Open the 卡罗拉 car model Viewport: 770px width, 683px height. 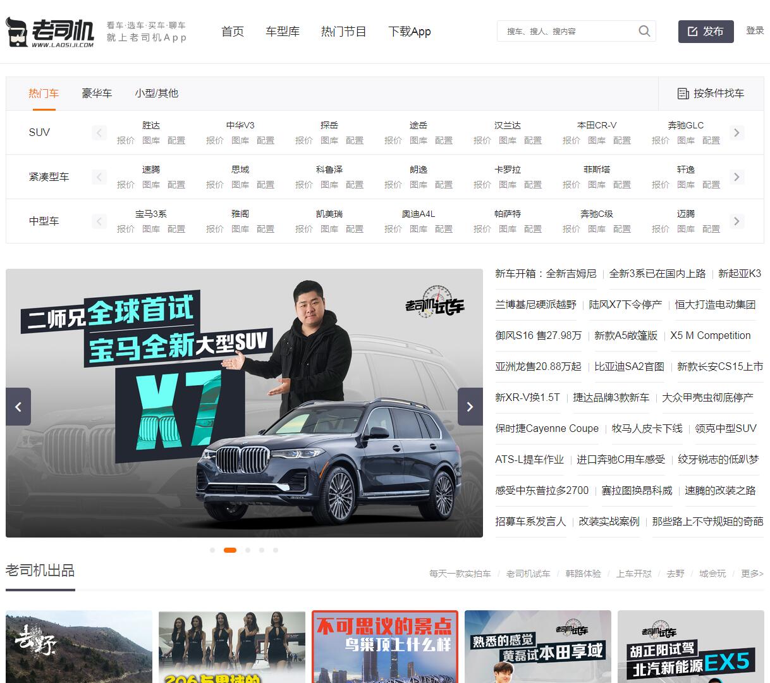click(x=508, y=169)
